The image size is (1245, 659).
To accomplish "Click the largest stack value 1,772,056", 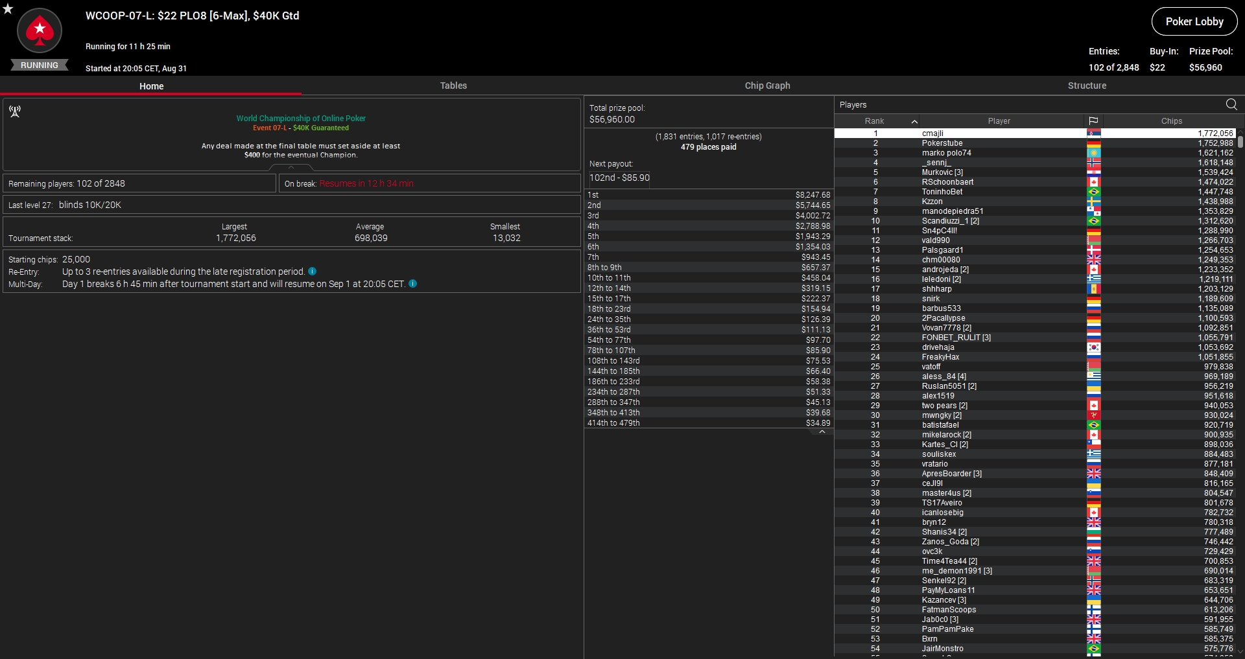I will click(x=236, y=238).
